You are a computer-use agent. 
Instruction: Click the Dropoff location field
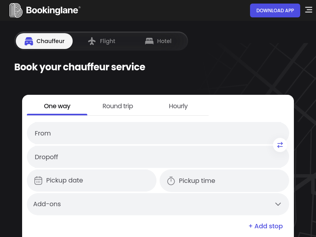(158, 157)
